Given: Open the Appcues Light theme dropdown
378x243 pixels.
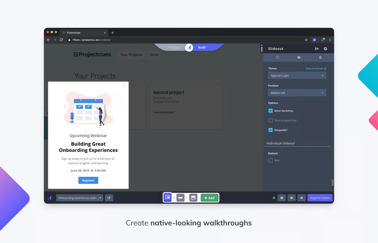Looking at the screenshot, I should (x=297, y=75).
